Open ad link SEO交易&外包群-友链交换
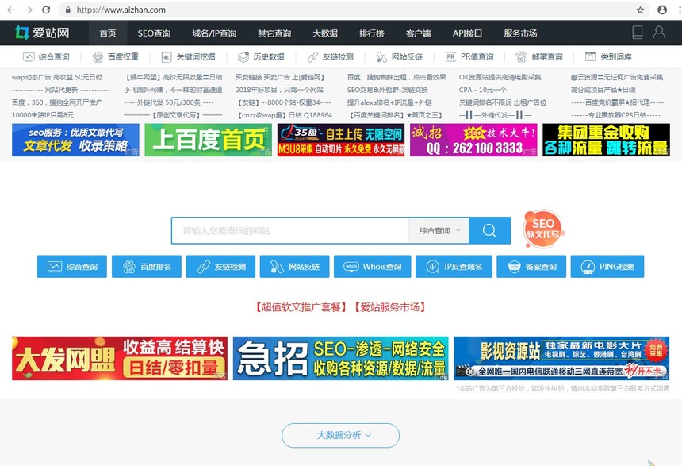The width and height of the screenshot is (682, 466). (x=388, y=90)
